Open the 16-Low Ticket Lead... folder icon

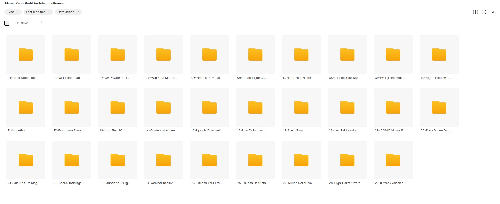click(x=255, y=107)
